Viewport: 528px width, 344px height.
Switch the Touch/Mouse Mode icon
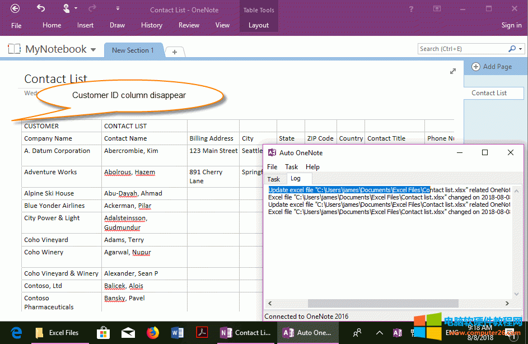pyautogui.click(x=65, y=10)
